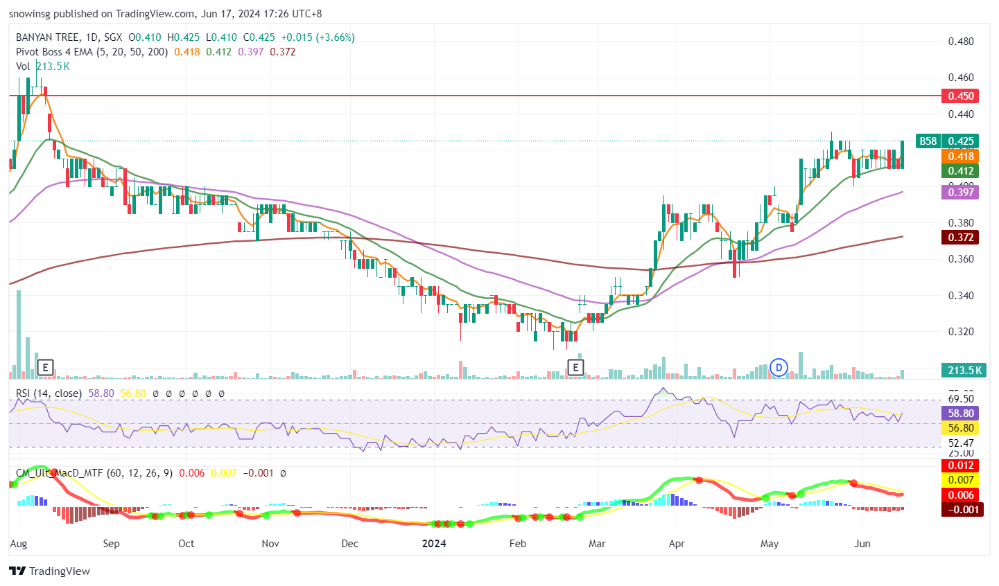The height and width of the screenshot is (586, 999).
Task: Click the yellow 0.007 MACD signal axis label
Action: (x=960, y=480)
